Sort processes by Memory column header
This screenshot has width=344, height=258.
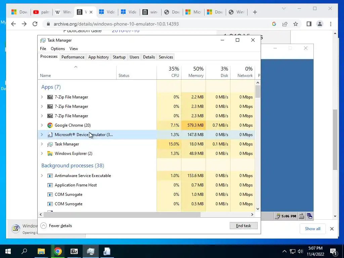pos(194,72)
